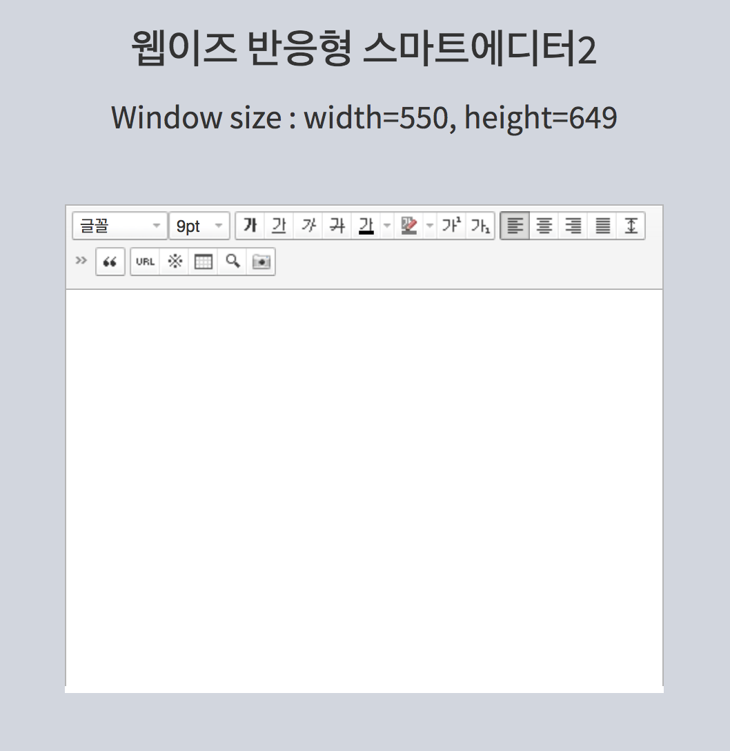The height and width of the screenshot is (751, 730).
Task: Align text to the left
Action: tap(515, 226)
